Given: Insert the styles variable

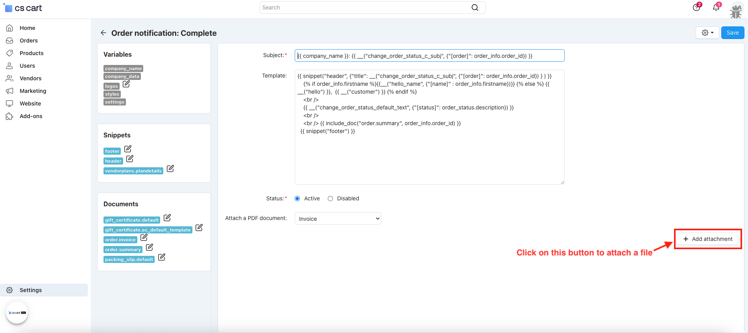Looking at the screenshot, I should click(112, 94).
